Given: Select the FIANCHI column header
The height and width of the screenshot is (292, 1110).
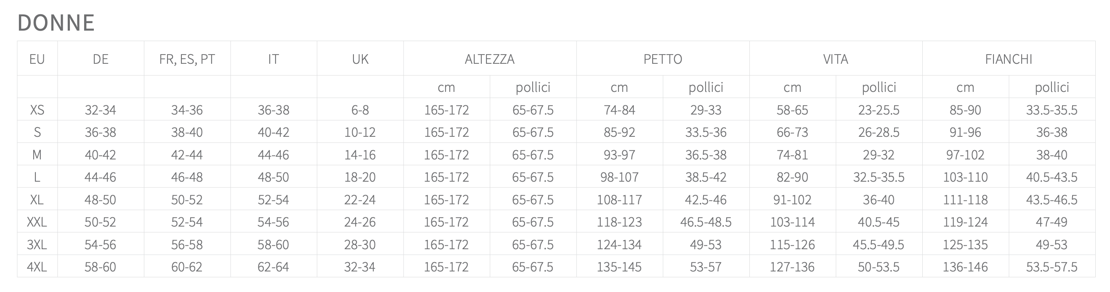Looking at the screenshot, I should [x=1009, y=59].
